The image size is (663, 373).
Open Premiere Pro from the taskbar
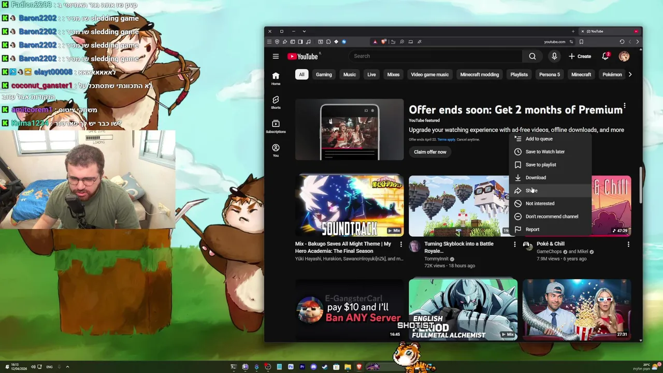click(x=302, y=367)
